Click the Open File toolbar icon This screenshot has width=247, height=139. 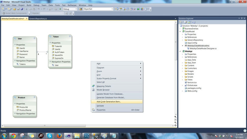click(x=15, y=9)
